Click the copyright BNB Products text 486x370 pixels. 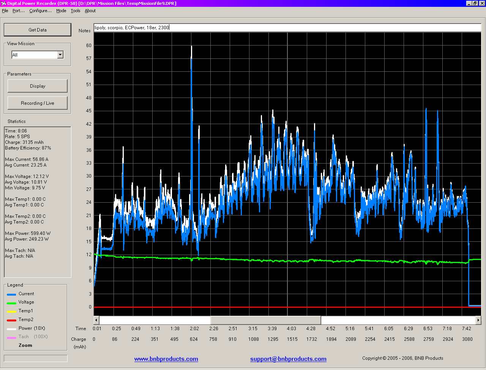pyautogui.click(x=402, y=358)
